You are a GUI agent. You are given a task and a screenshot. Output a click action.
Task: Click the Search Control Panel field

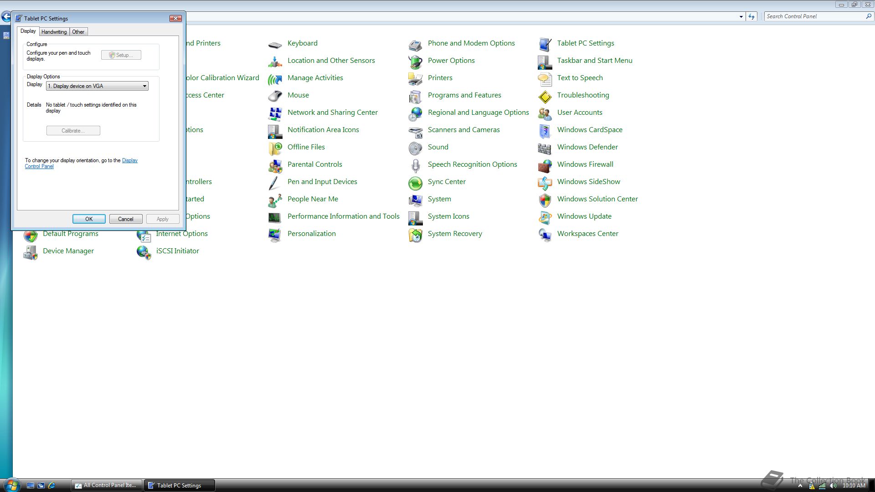818,16
